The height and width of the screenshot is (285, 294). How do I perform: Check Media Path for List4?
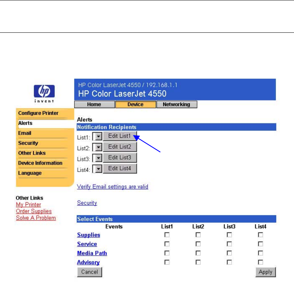coord(260,253)
